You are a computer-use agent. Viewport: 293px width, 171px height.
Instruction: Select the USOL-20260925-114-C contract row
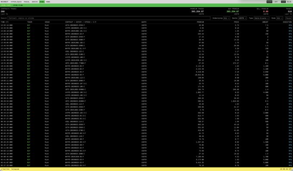[x=146, y=121]
